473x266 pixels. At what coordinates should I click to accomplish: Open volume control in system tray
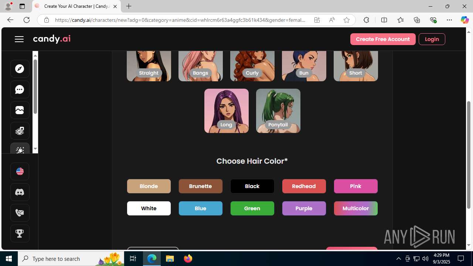pyautogui.click(x=425, y=259)
